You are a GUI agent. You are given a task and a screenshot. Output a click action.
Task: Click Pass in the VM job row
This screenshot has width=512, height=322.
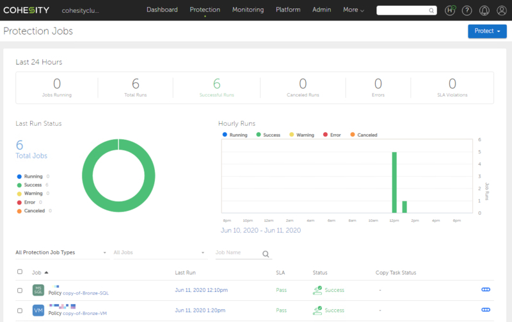[281, 310]
